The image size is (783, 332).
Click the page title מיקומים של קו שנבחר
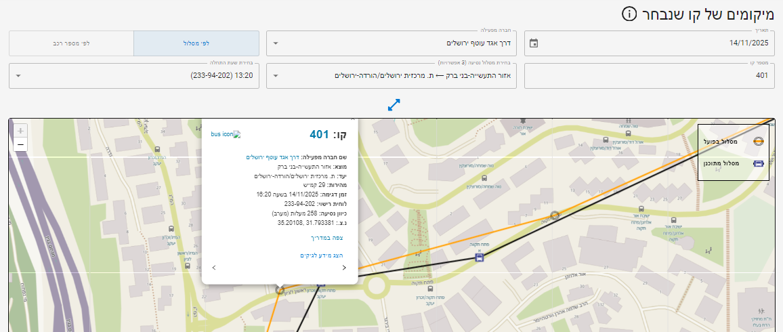point(708,14)
